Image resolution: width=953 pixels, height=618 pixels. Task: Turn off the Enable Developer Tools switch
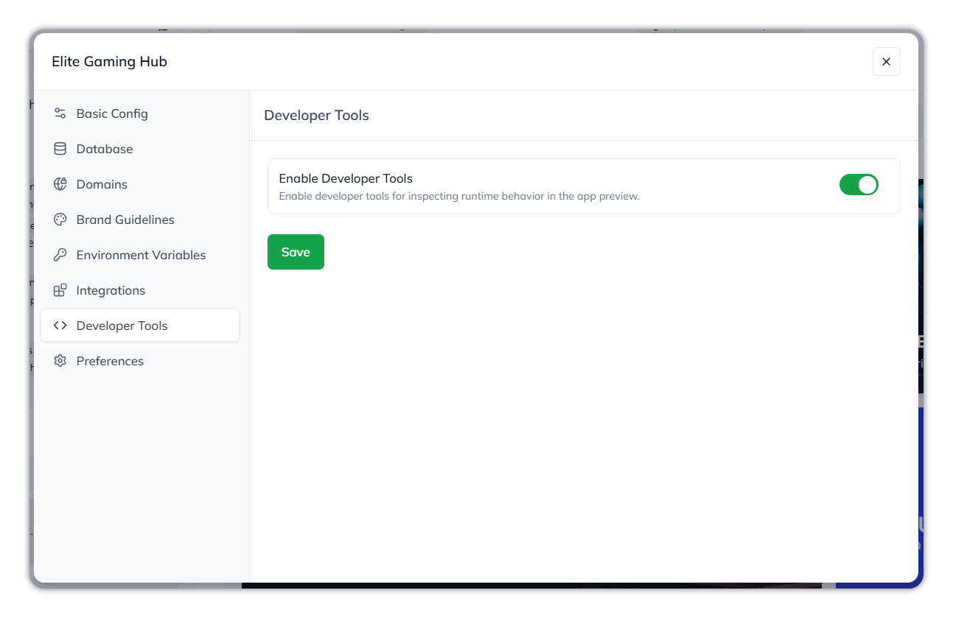click(x=859, y=185)
